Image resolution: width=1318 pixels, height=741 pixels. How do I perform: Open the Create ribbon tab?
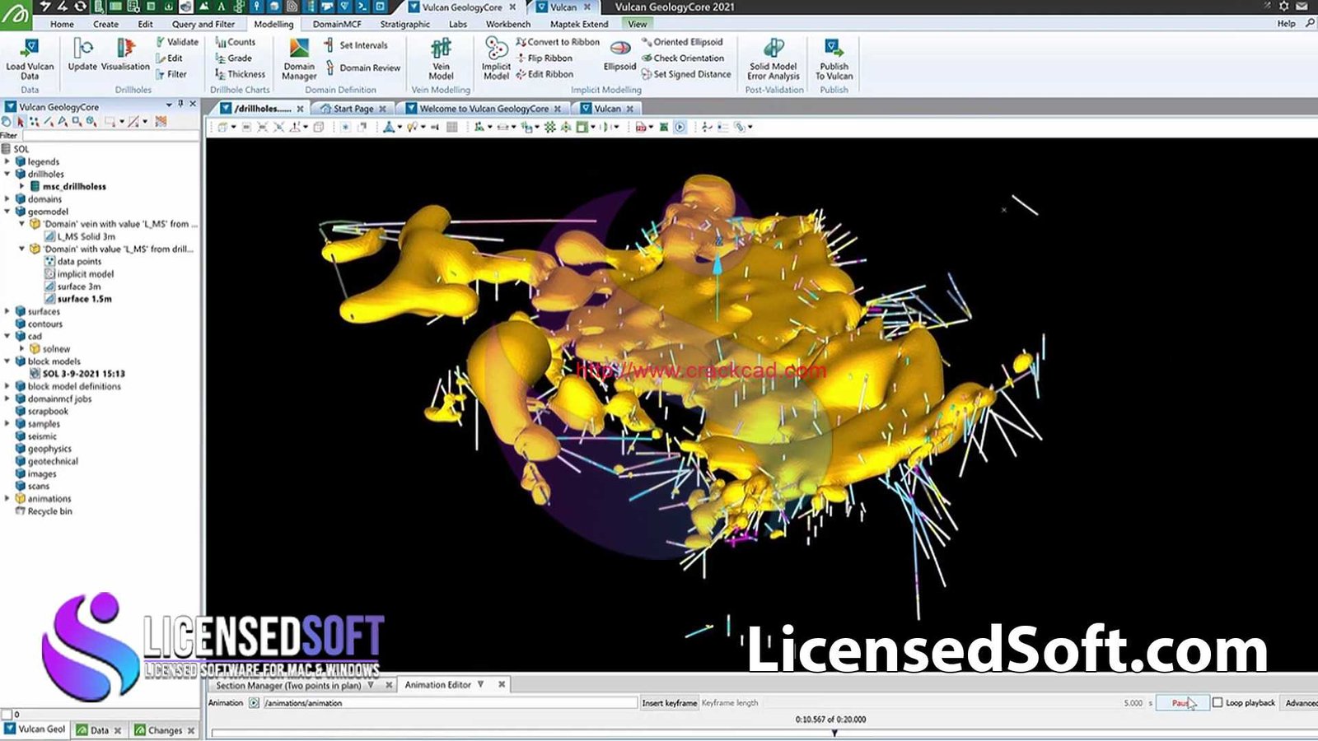[x=105, y=24]
